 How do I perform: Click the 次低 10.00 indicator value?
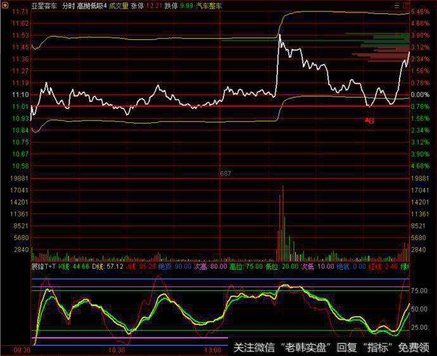tap(317, 267)
